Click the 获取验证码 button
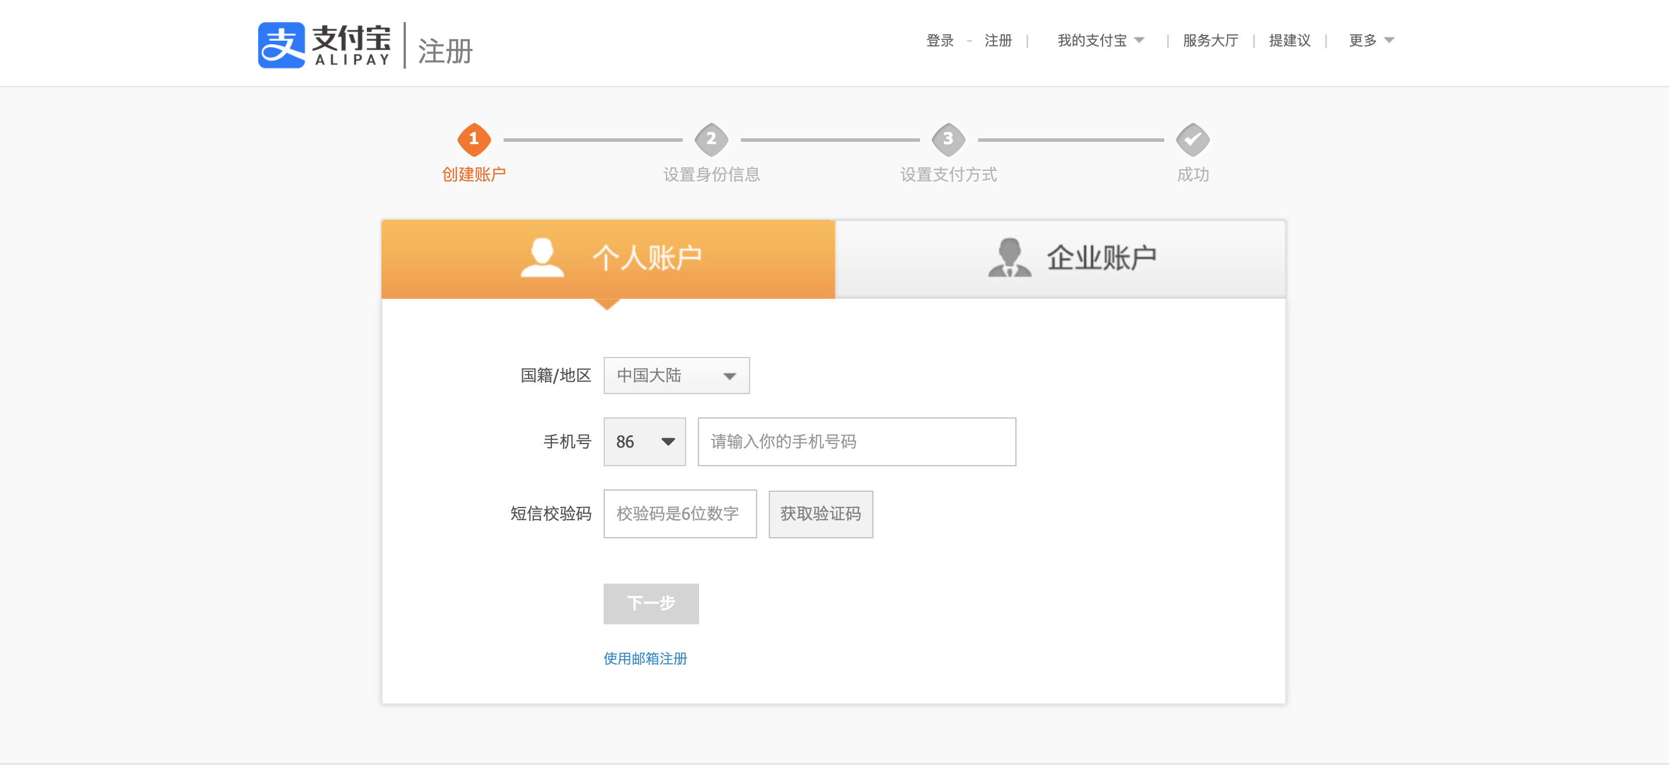 click(820, 514)
